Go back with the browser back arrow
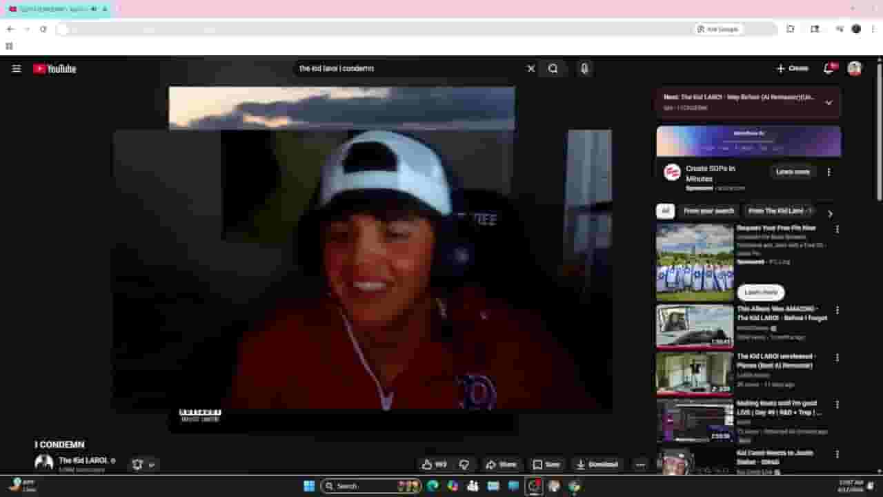This screenshot has width=883, height=497. click(x=10, y=29)
